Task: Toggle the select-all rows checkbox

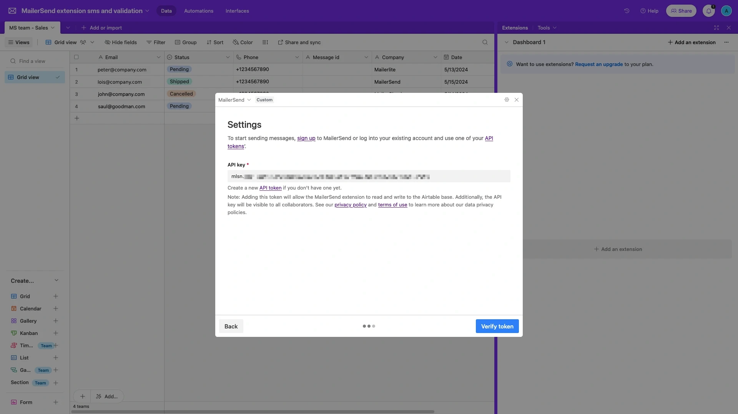Action: (76, 57)
